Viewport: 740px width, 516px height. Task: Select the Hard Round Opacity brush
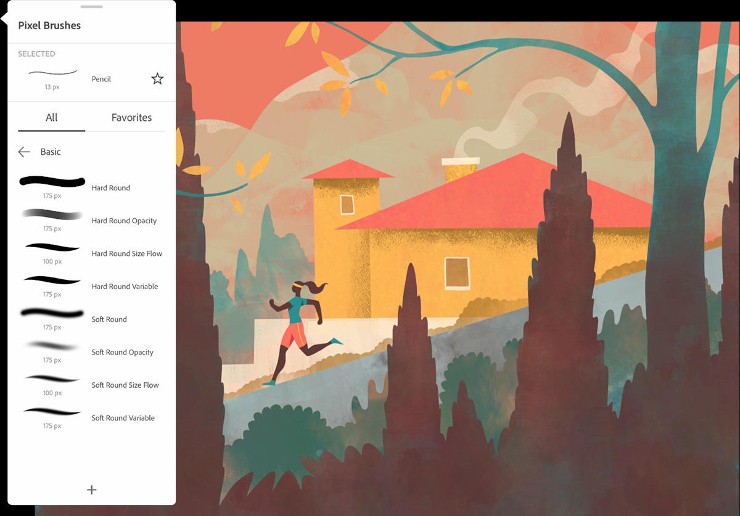coord(91,220)
